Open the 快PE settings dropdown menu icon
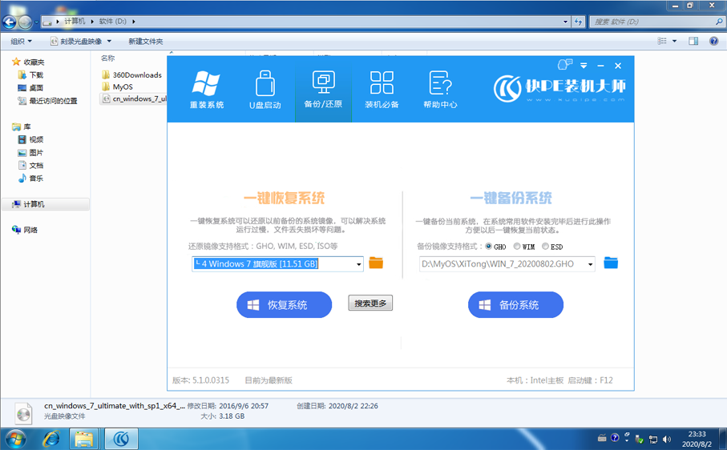Image resolution: width=727 pixels, height=450 pixels. click(584, 66)
